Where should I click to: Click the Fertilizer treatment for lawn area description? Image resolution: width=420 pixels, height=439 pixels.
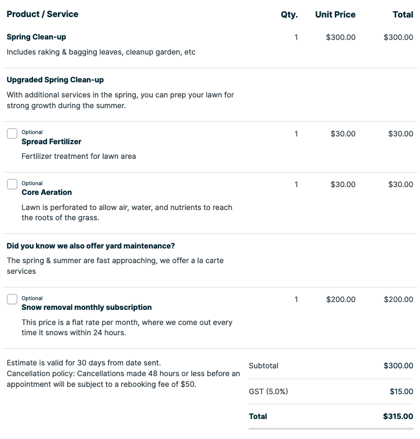click(x=79, y=156)
